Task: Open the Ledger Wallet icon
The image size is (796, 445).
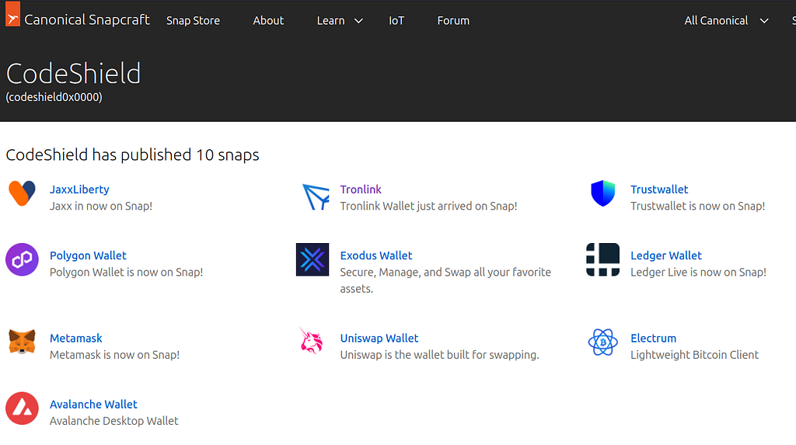Action: click(603, 259)
